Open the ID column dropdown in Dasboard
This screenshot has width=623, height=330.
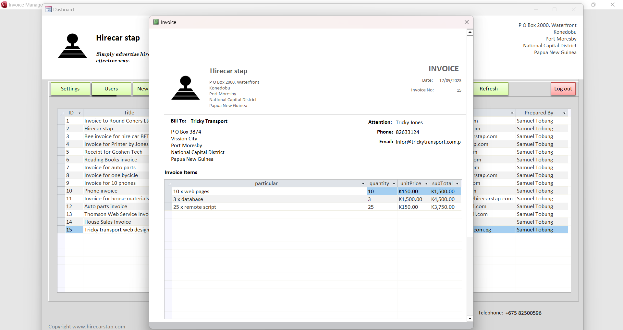79,113
